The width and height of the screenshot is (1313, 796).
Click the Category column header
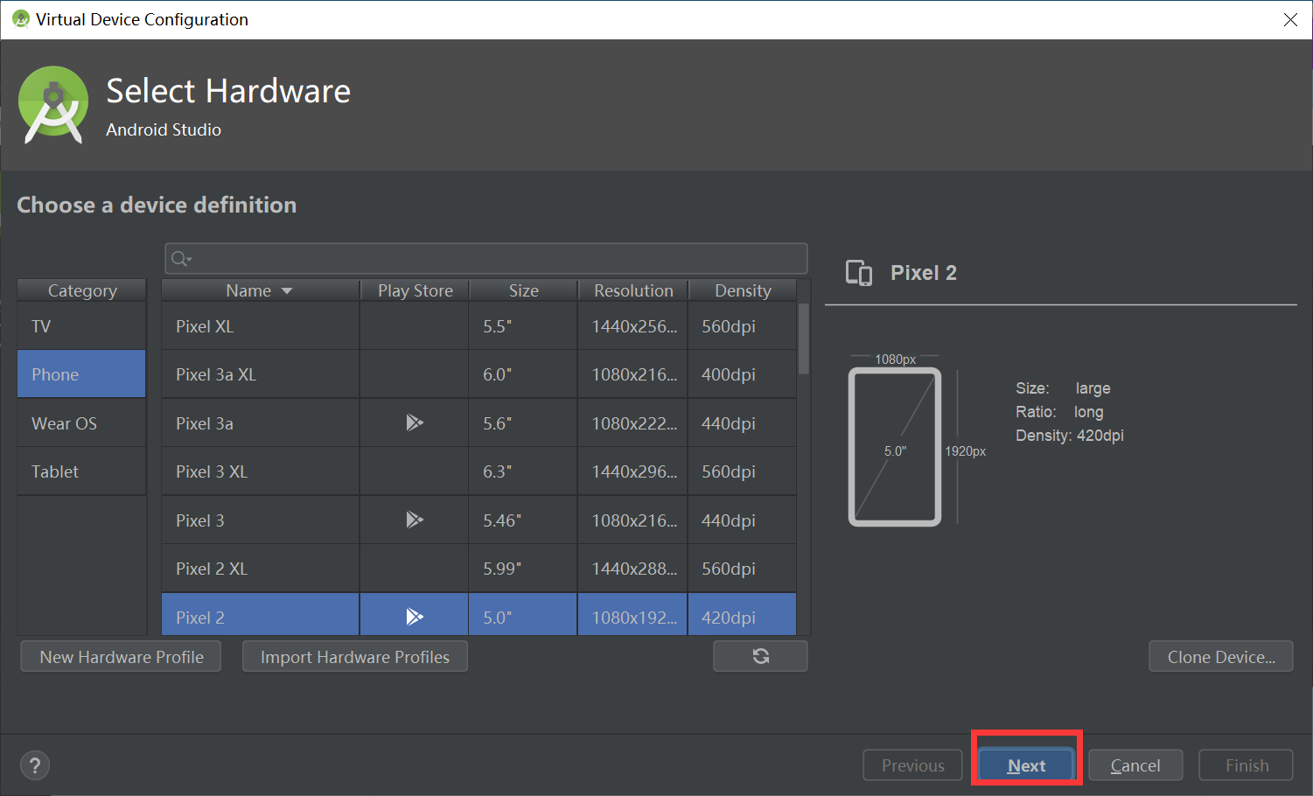82,290
